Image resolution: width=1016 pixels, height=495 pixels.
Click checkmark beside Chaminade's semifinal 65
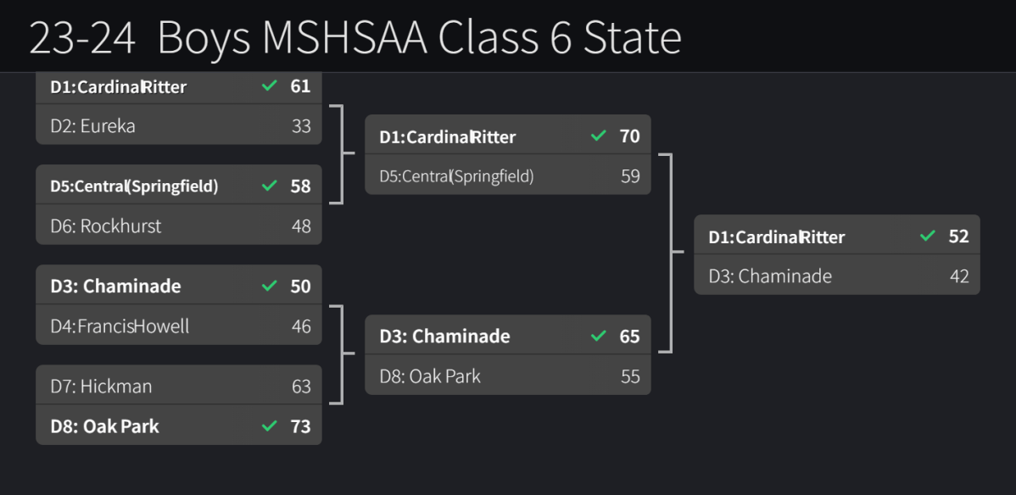click(x=599, y=336)
